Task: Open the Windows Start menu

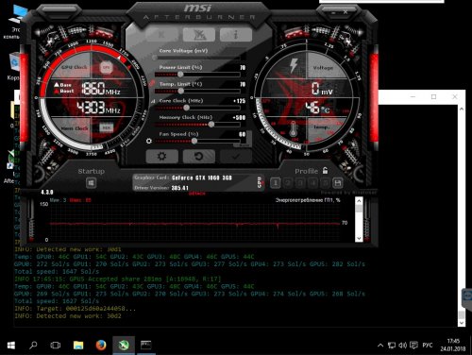Action: pyautogui.click(x=11, y=346)
